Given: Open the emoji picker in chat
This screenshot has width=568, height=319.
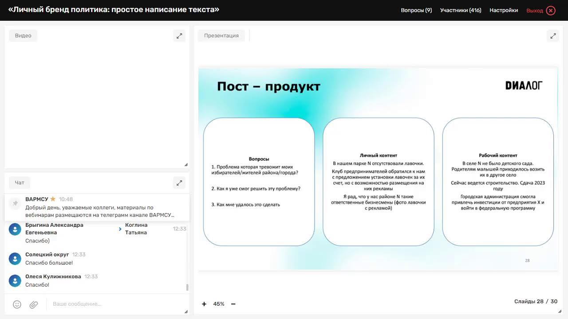Looking at the screenshot, I should (17, 304).
